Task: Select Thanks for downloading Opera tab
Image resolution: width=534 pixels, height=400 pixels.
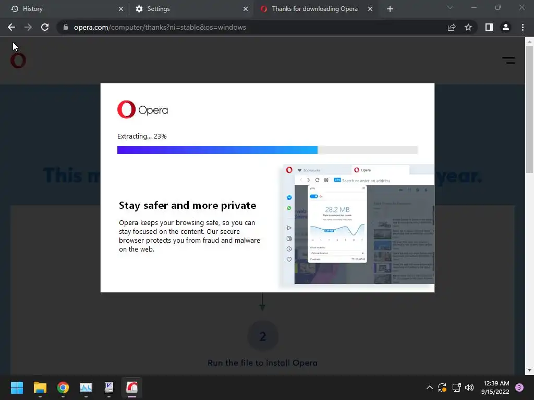Action: click(x=315, y=9)
